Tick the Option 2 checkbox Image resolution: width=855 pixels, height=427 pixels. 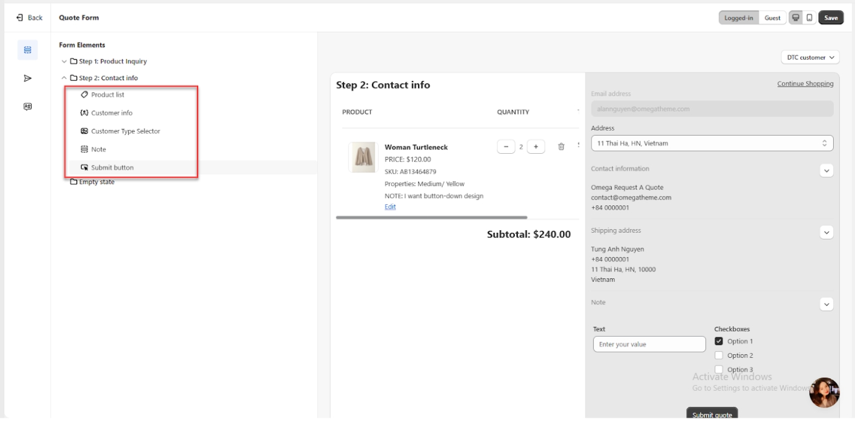[719, 355]
